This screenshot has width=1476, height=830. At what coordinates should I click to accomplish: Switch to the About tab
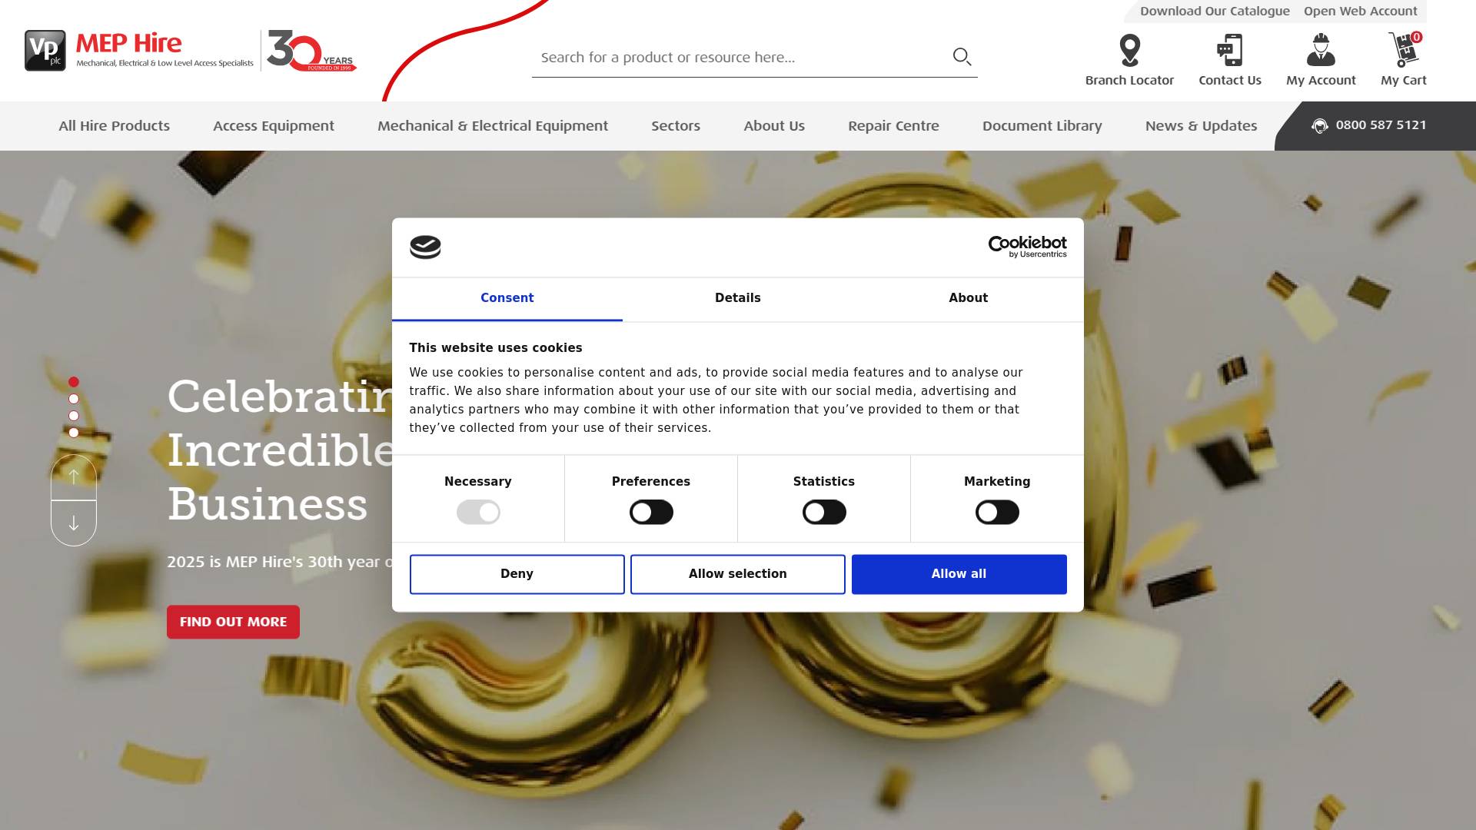[968, 298]
